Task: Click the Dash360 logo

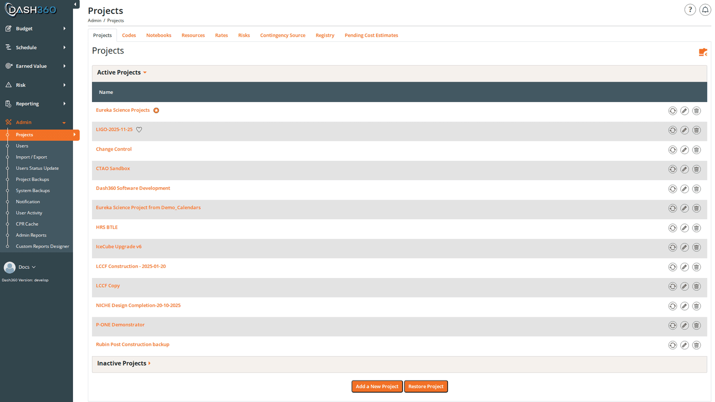Action: tap(31, 10)
